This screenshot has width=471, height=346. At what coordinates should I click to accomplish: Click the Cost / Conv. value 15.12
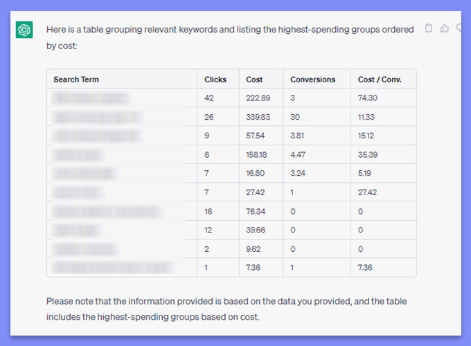tap(366, 136)
